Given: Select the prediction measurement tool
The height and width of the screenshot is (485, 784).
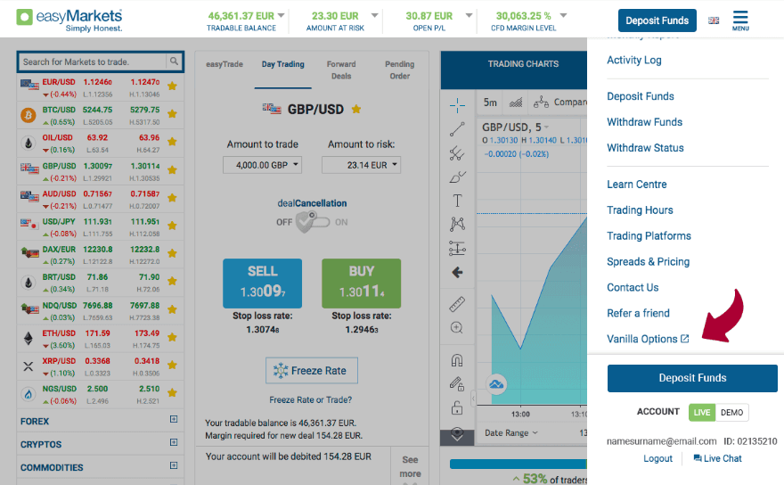Looking at the screenshot, I should (x=457, y=248).
